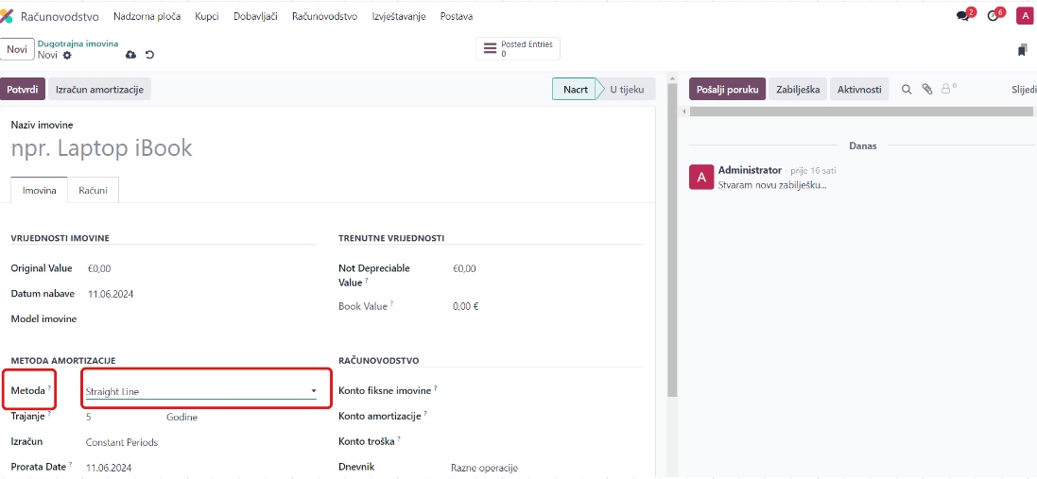Click the Izračun amortizacije button
The width and height of the screenshot is (1037, 479).
pyautogui.click(x=99, y=89)
